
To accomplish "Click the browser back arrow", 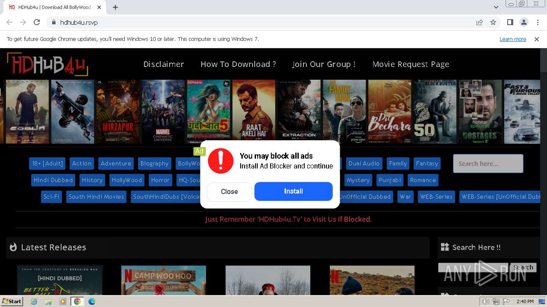I will pyautogui.click(x=9, y=22).
